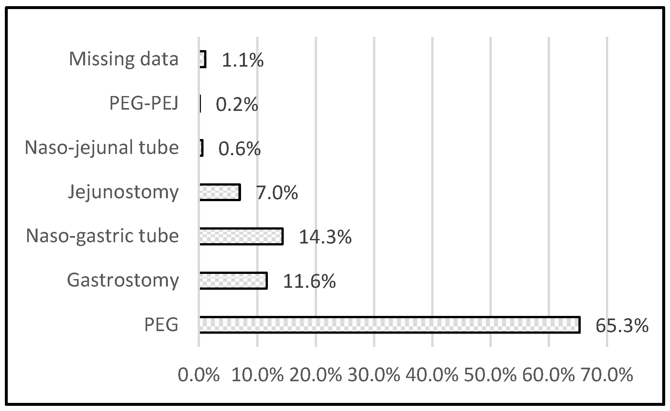Select the Jejunostomy bar
The image size is (670, 411).
(220, 192)
